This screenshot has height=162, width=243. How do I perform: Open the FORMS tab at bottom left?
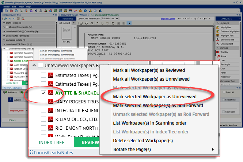(x=12, y=120)
